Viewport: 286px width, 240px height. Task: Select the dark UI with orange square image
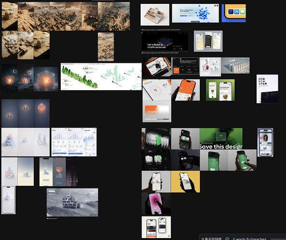click(185, 66)
